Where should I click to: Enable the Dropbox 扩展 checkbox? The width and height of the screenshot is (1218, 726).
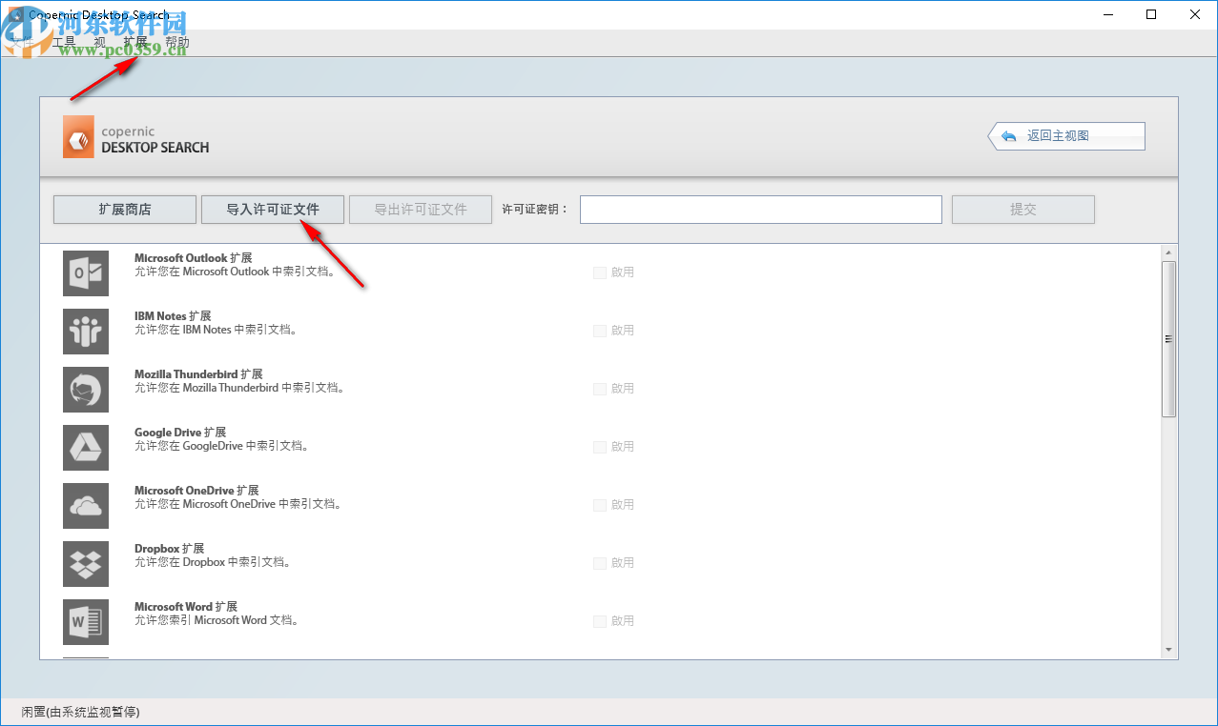599,562
